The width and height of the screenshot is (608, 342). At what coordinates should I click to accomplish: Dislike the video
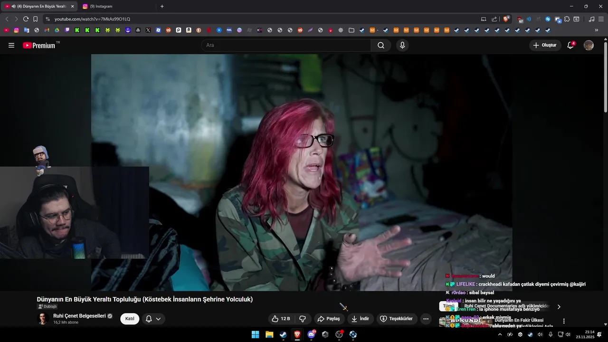303,319
